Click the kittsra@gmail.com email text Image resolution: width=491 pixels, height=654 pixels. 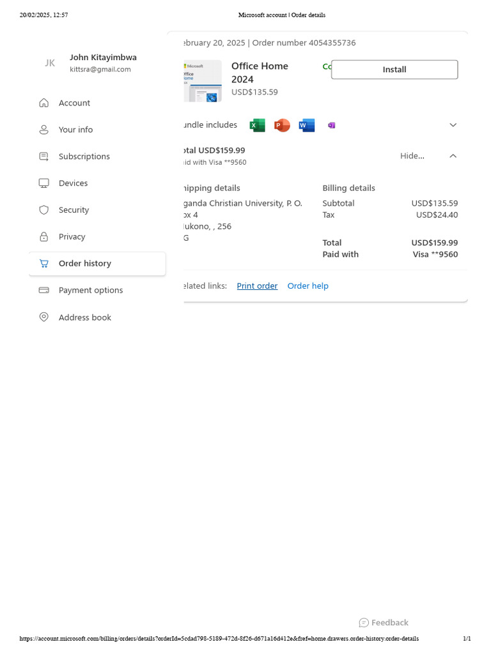coord(100,69)
